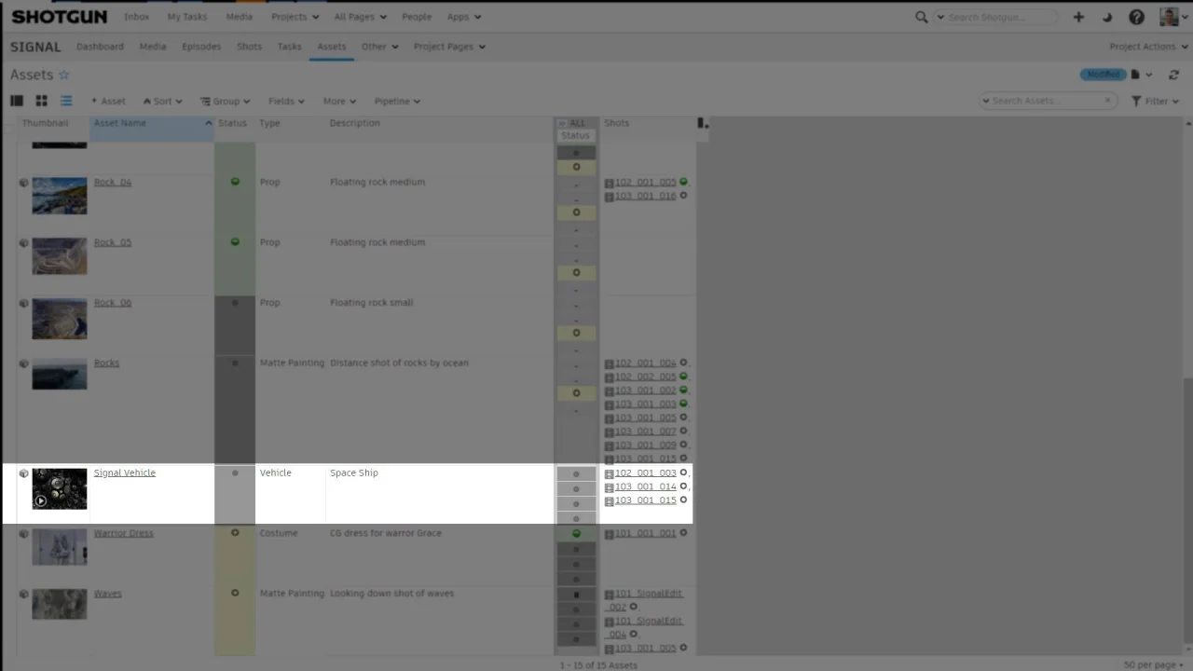Switch to the master-detail view icon

click(x=17, y=101)
